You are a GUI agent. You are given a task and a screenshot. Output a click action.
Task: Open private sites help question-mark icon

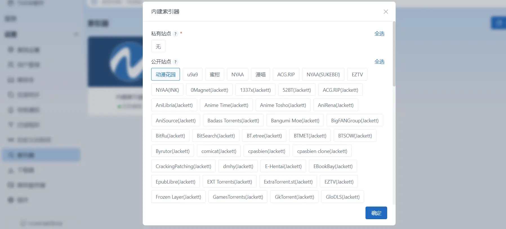[175, 34]
